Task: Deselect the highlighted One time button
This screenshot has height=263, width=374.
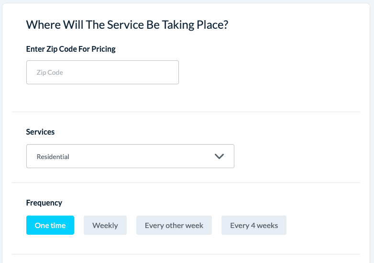Action: (x=50, y=225)
